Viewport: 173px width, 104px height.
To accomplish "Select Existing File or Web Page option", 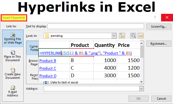I will click(x=13, y=38).
